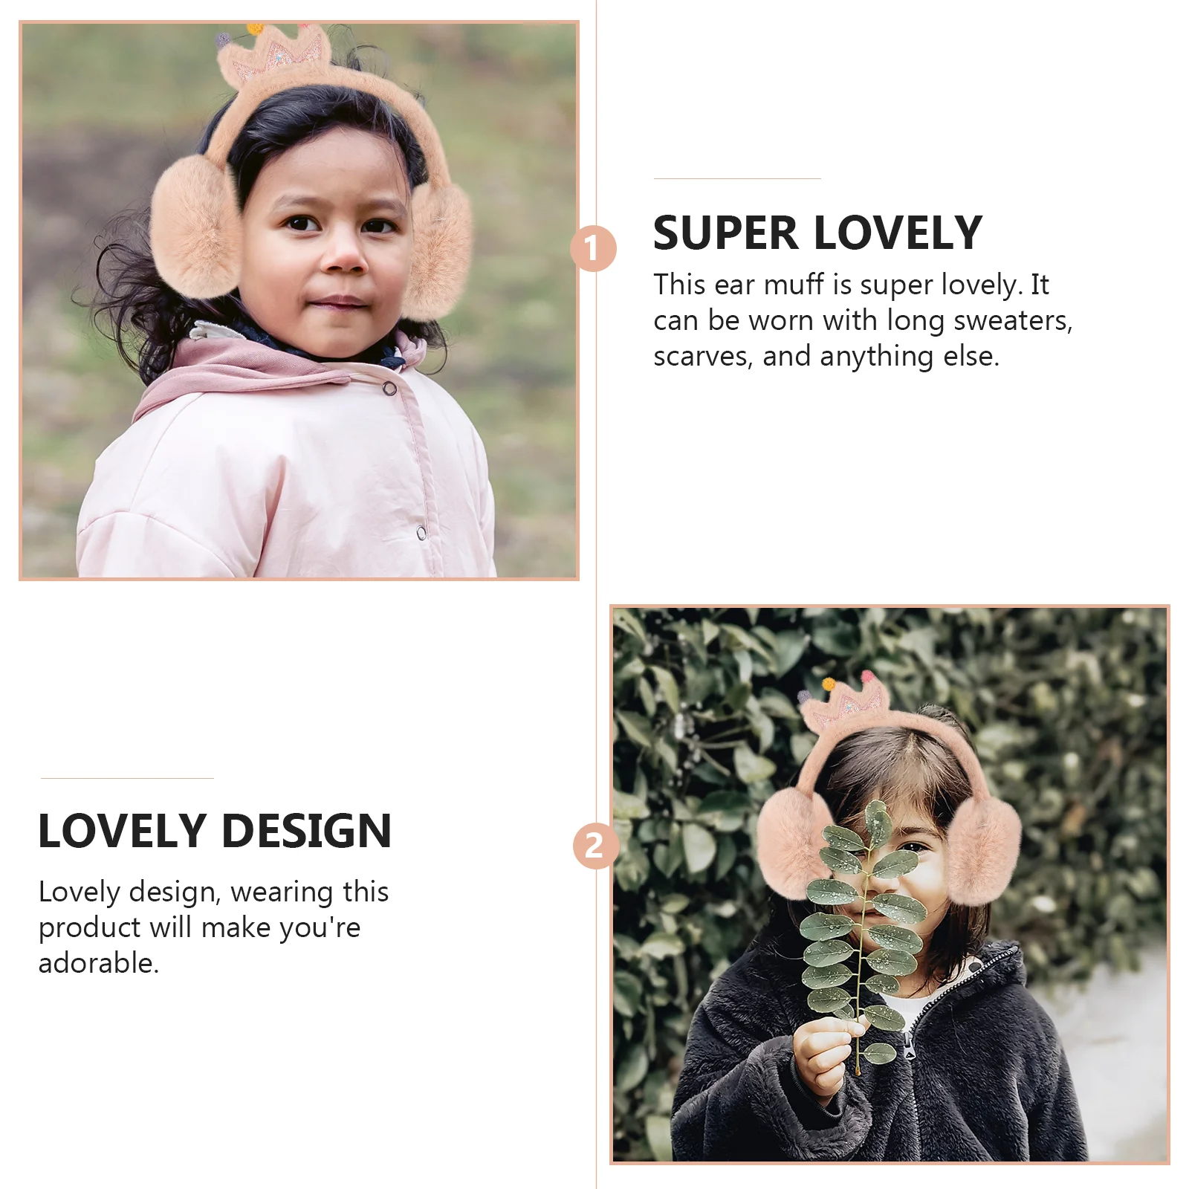The image size is (1189, 1189).
Task: Click the number 1 circle badge
Action: (593, 248)
